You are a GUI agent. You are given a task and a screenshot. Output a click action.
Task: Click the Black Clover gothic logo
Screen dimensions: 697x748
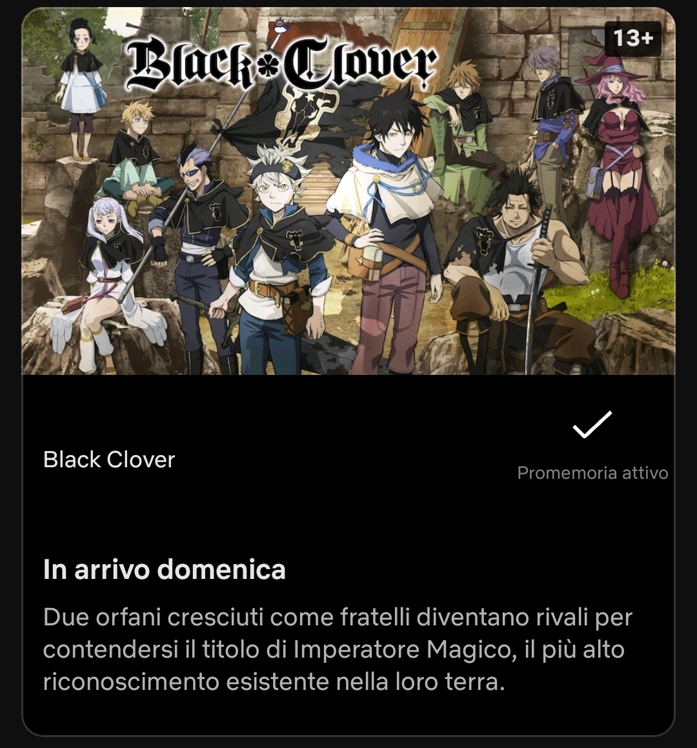click(282, 63)
